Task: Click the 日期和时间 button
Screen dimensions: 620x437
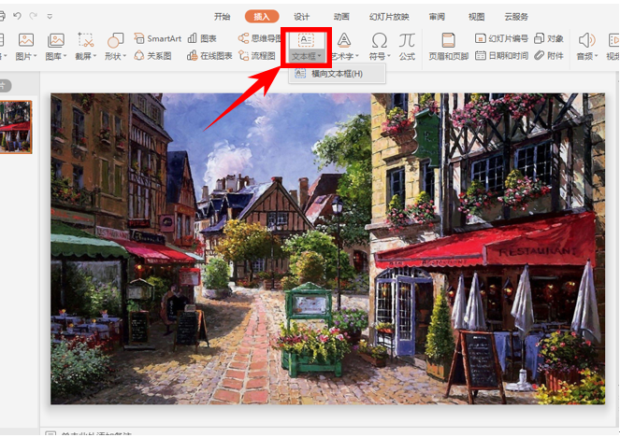Action: (501, 56)
